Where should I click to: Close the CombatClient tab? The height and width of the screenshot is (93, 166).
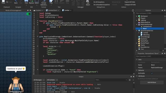tap(58, 10)
